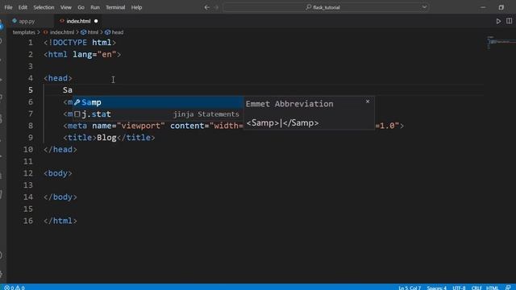Select the index.html tab

[x=78, y=21]
